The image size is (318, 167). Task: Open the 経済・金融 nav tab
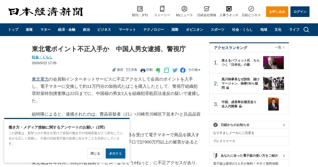pyautogui.click(x=67, y=30)
